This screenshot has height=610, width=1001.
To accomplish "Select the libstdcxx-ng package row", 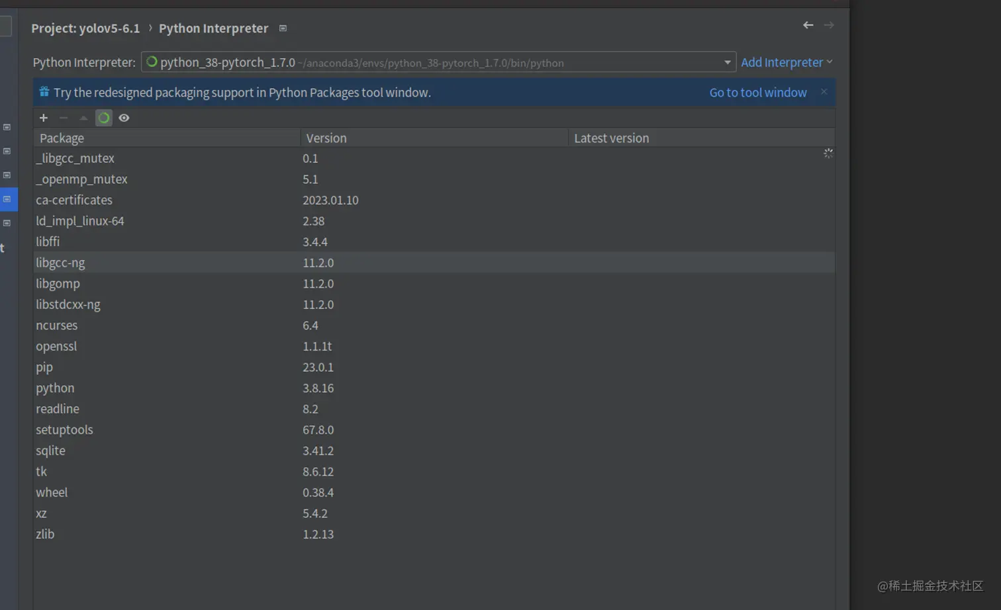I will (434, 304).
